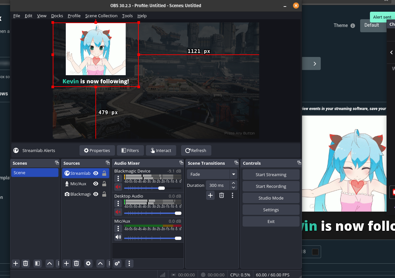Open transition properties three-dot menu
The image size is (395, 278).
pyautogui.click(x=233, y=195)
